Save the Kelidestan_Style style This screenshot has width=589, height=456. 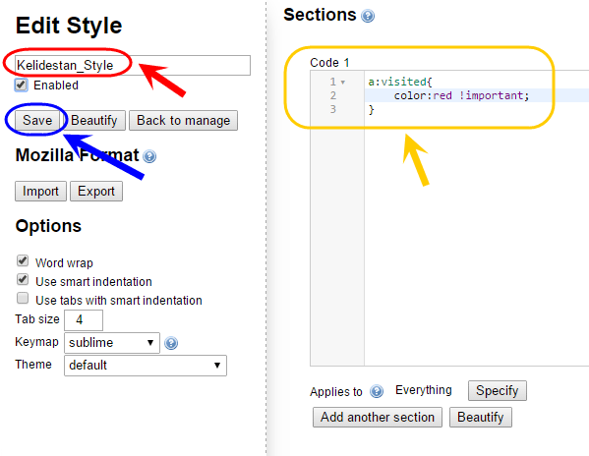(37, 121)
